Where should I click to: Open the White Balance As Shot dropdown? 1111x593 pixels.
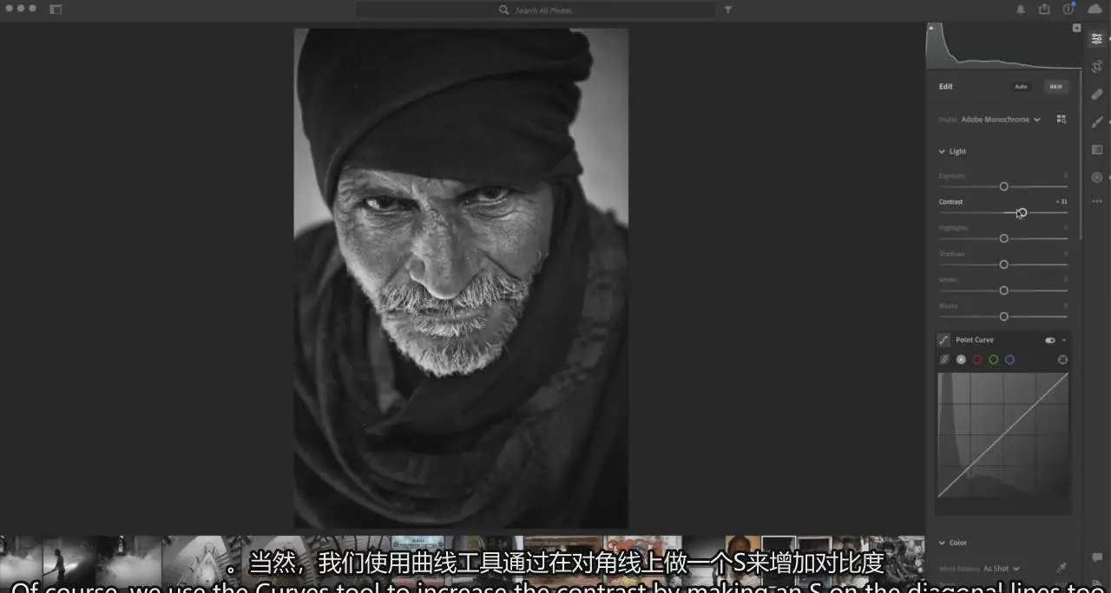pos(1002,569)
